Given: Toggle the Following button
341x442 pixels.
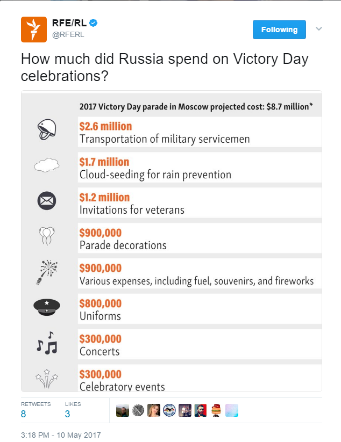Looking at the screenshot, I should [x=279, y=30].
